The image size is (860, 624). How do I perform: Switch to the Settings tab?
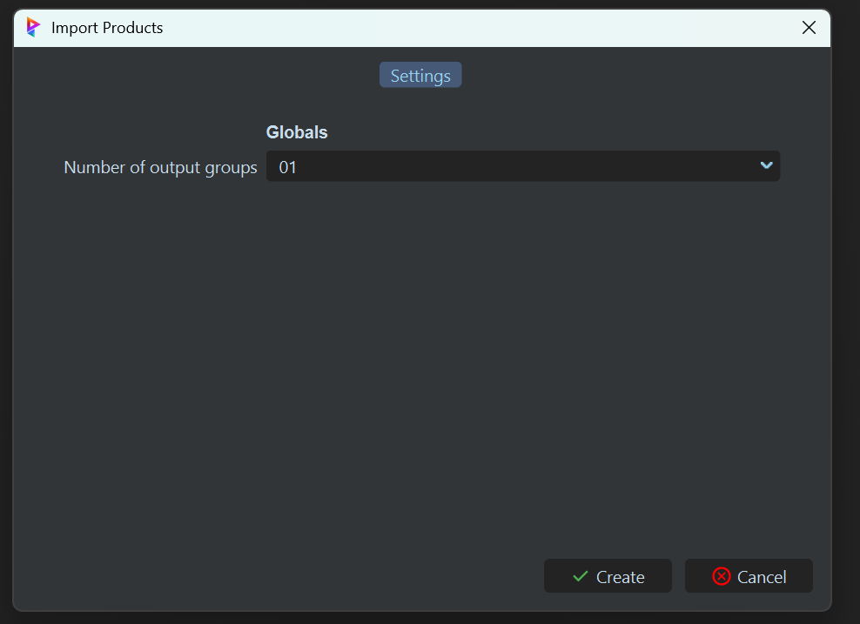pyautogui.click(x=420, y=76)
